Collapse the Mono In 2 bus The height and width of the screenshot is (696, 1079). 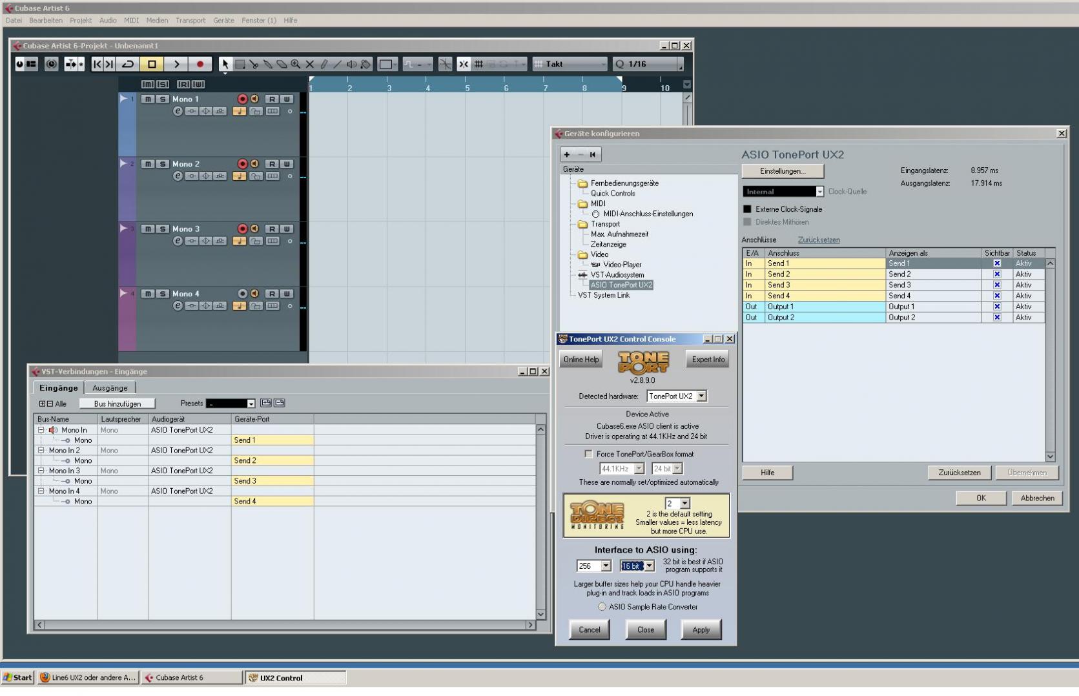click(x=41, y=451)
